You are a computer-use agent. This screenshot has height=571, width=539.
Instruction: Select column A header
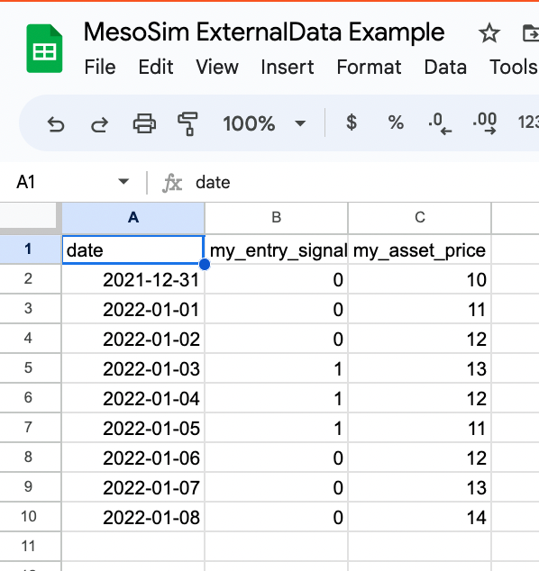tap(133, 218)
